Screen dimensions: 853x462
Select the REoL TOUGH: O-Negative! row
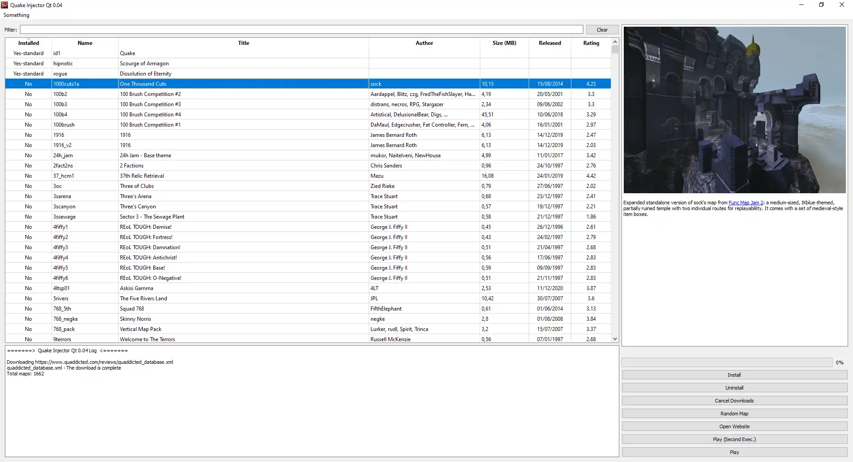tap(308, 278)
